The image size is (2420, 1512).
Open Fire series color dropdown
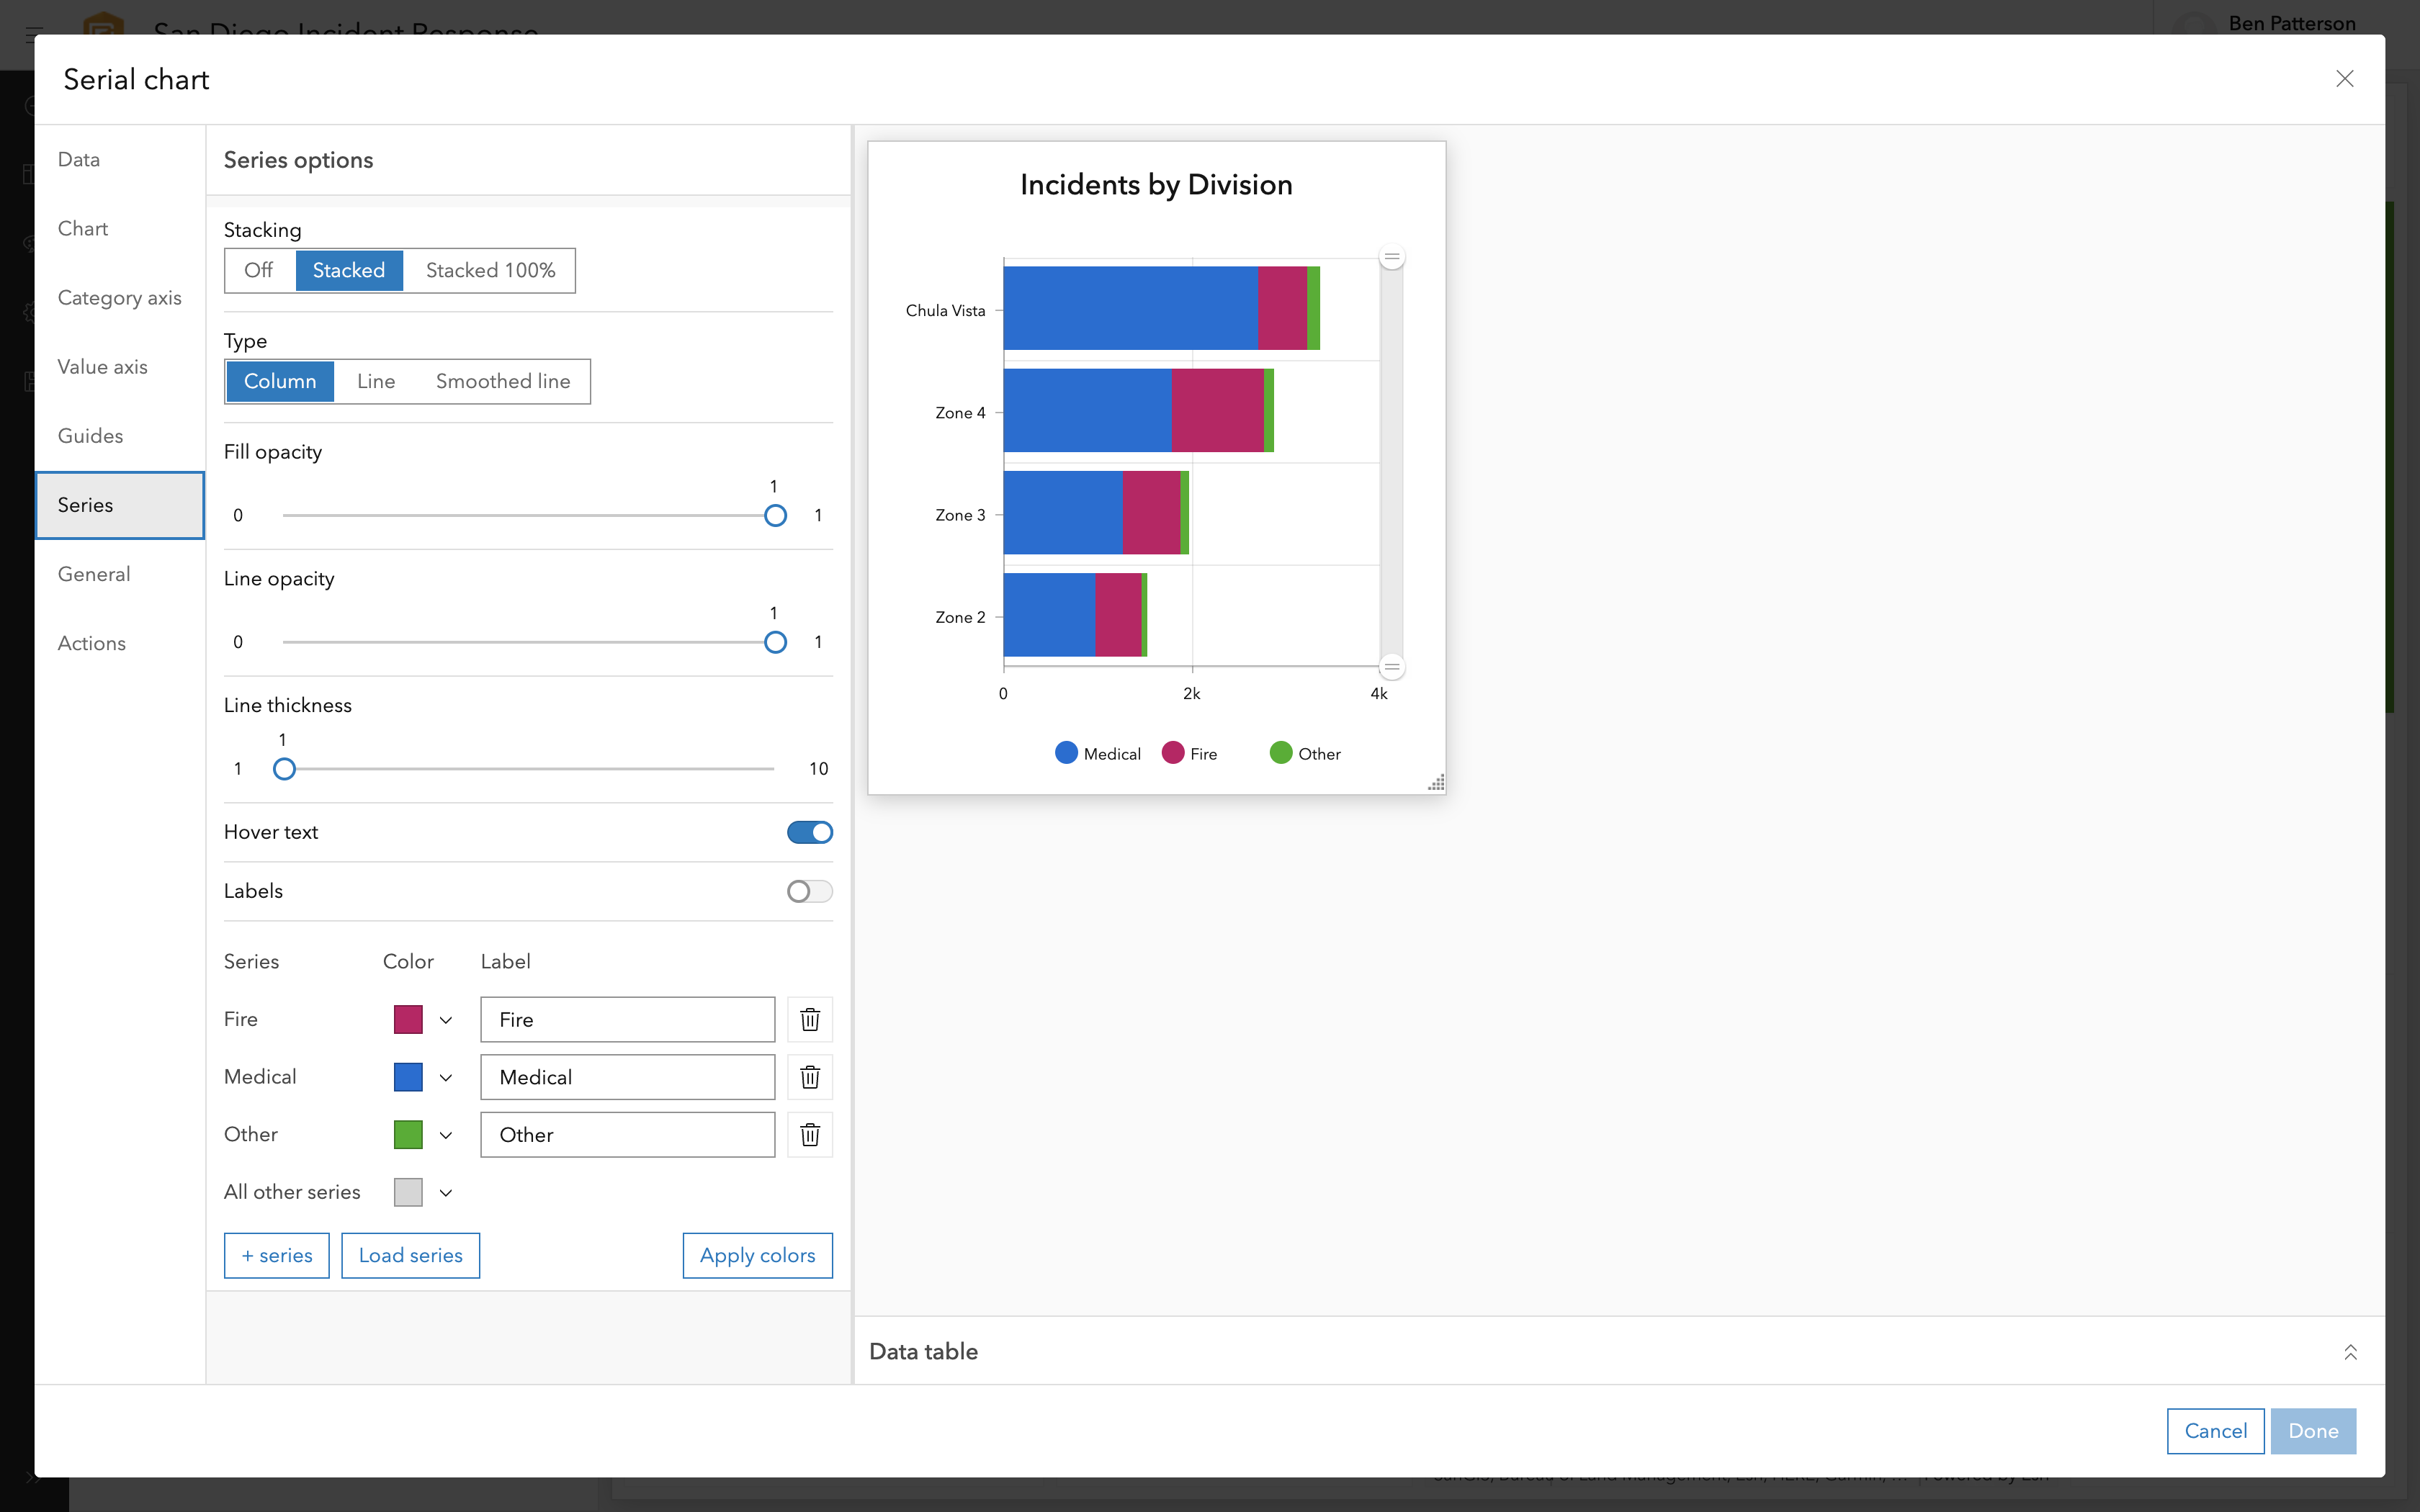pos(423,1019)
